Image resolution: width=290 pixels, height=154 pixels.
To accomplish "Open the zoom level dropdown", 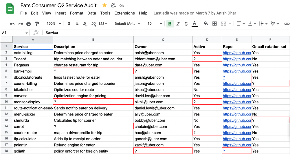I will (x=54, y=24).
